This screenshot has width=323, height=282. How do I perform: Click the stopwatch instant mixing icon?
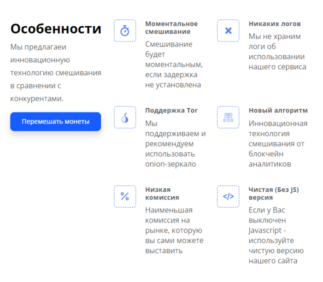(125, 31)
